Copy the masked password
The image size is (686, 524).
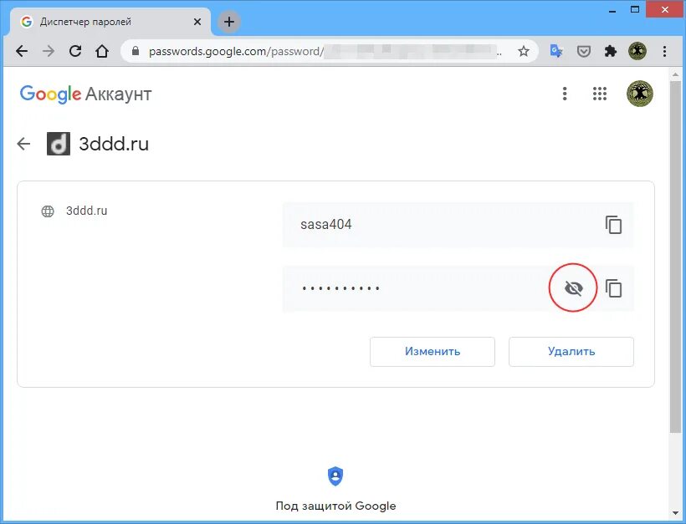613,288
